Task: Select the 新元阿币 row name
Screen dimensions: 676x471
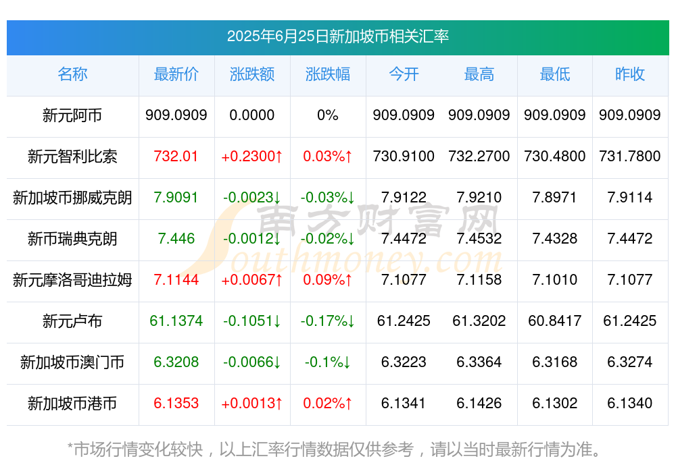Action: pyautogui.click(x=72, y=115)
